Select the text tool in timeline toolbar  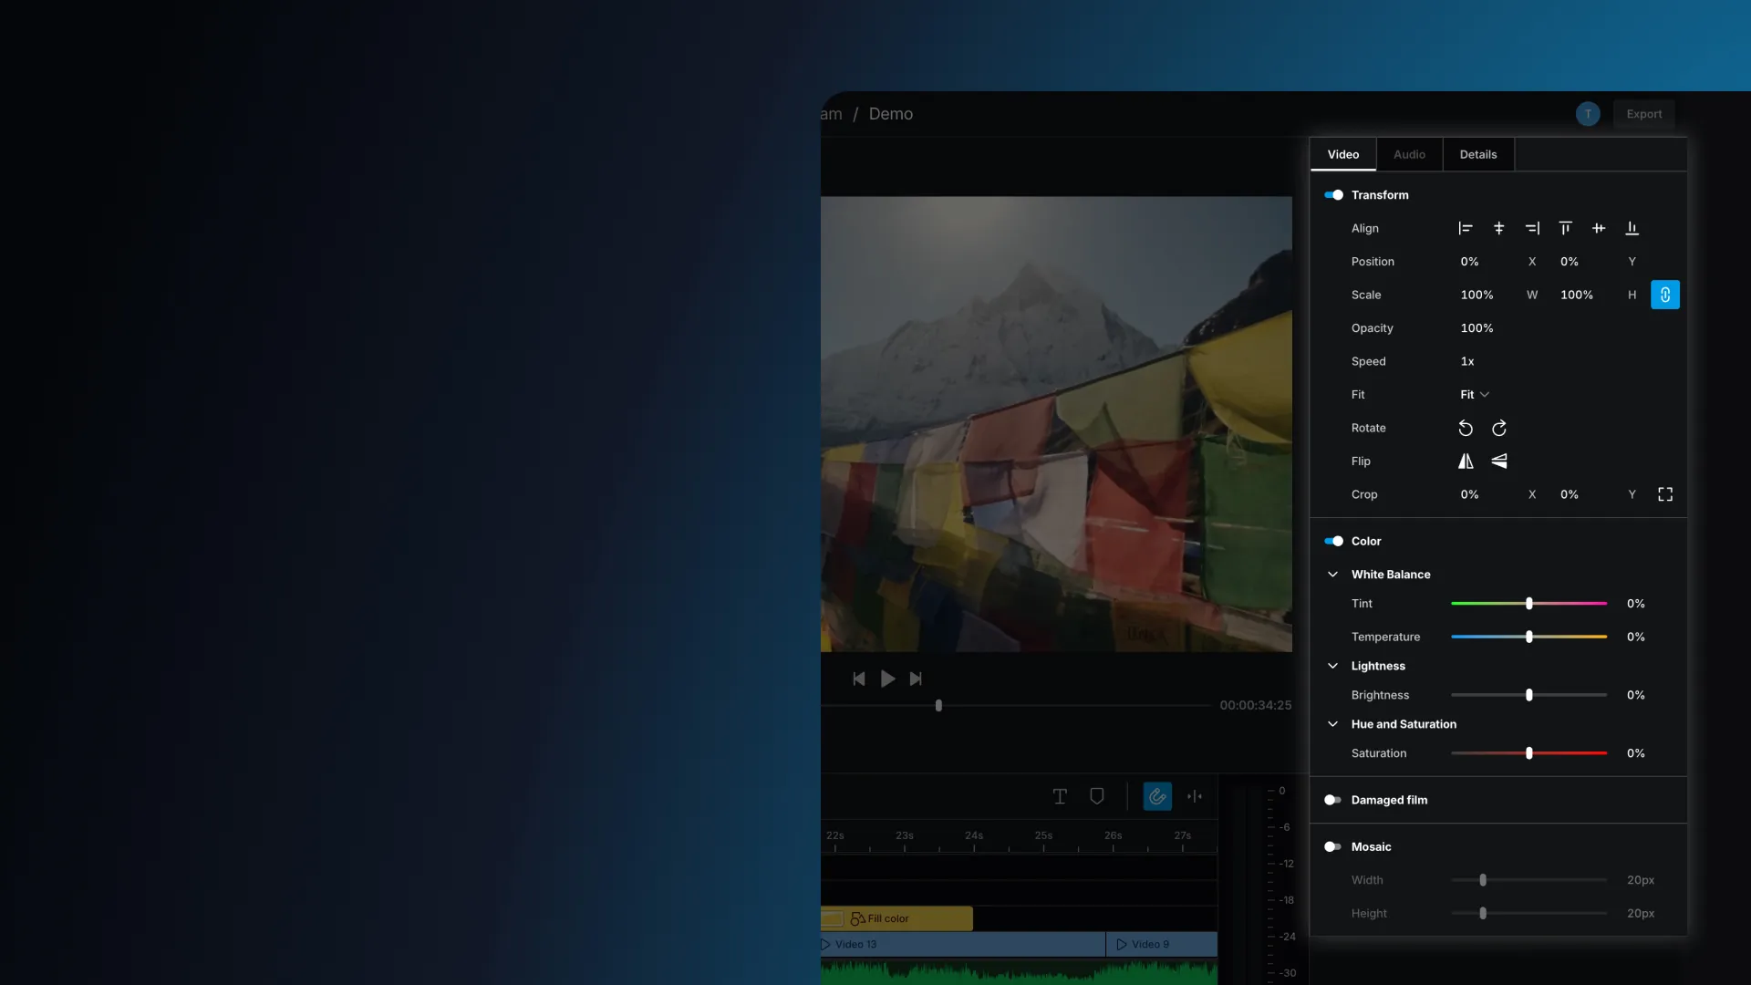click(x=1060, y=796)
